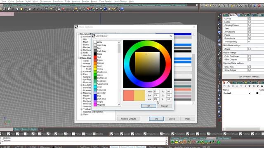Enable the Color Backfaces checkbox
Image resolution: width=264 pixels, height=148 pixels.
coord(250,56)
